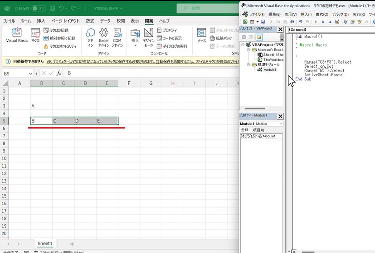Open Project Explorer icon in VBA toolbar
Viewport: 375px width, 253px height.
click(346, 21)
